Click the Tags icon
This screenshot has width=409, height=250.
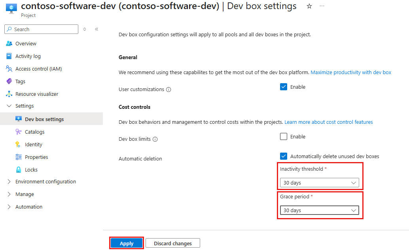9,81
